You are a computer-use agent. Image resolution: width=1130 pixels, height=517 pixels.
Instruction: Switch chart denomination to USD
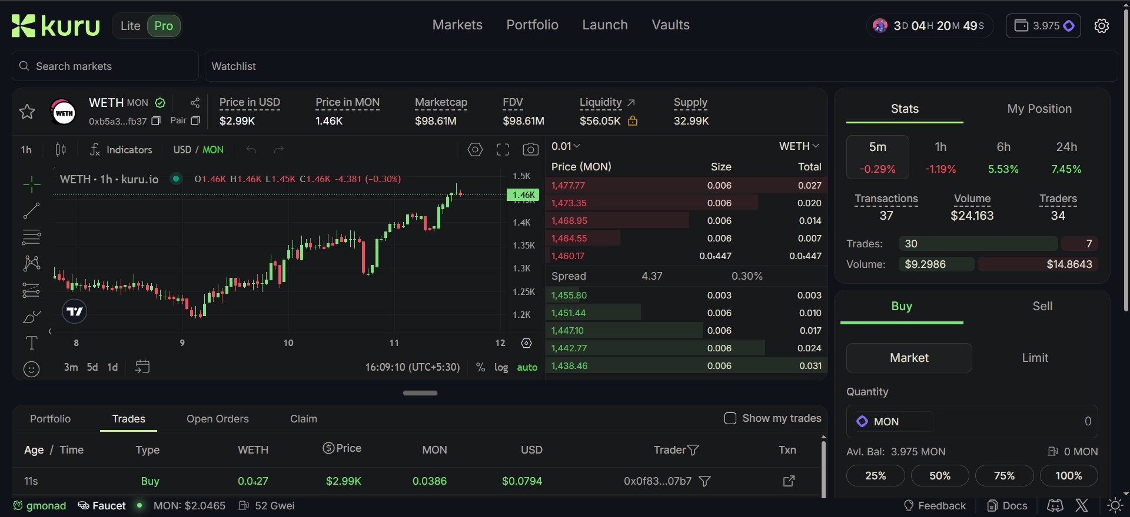[182, 150]
